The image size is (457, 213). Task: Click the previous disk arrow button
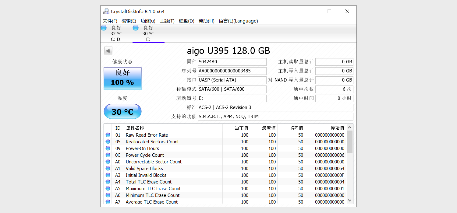(108, 51)
